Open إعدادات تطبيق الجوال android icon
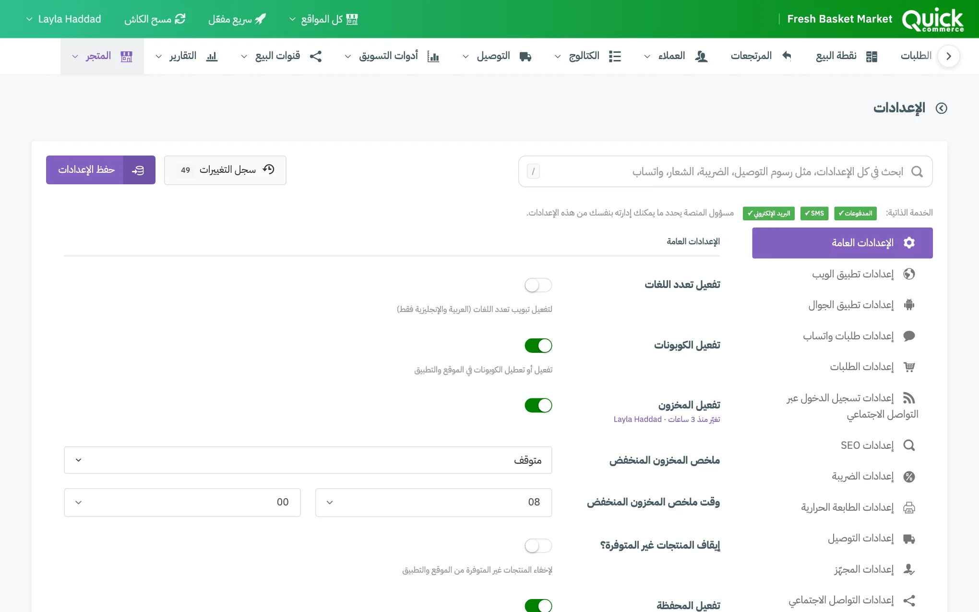The height and width of the screenshot is (612, 979). tap(909, 305)
